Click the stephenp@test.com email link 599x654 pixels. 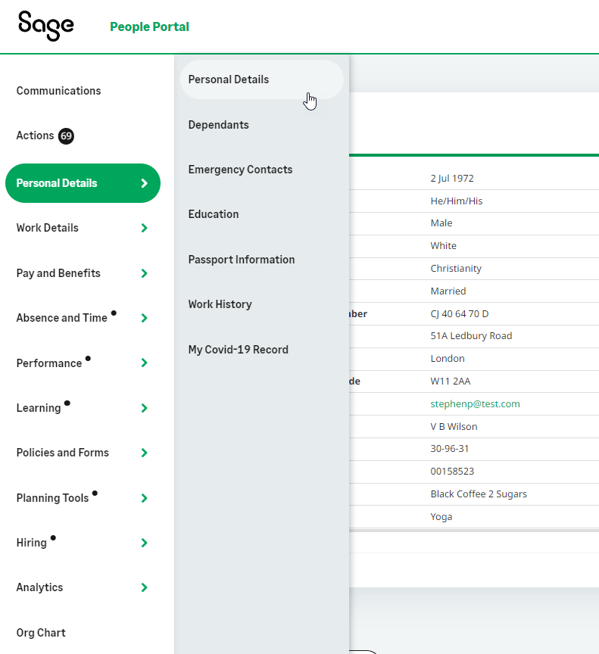pyautogui.click(x=475, y=403)
